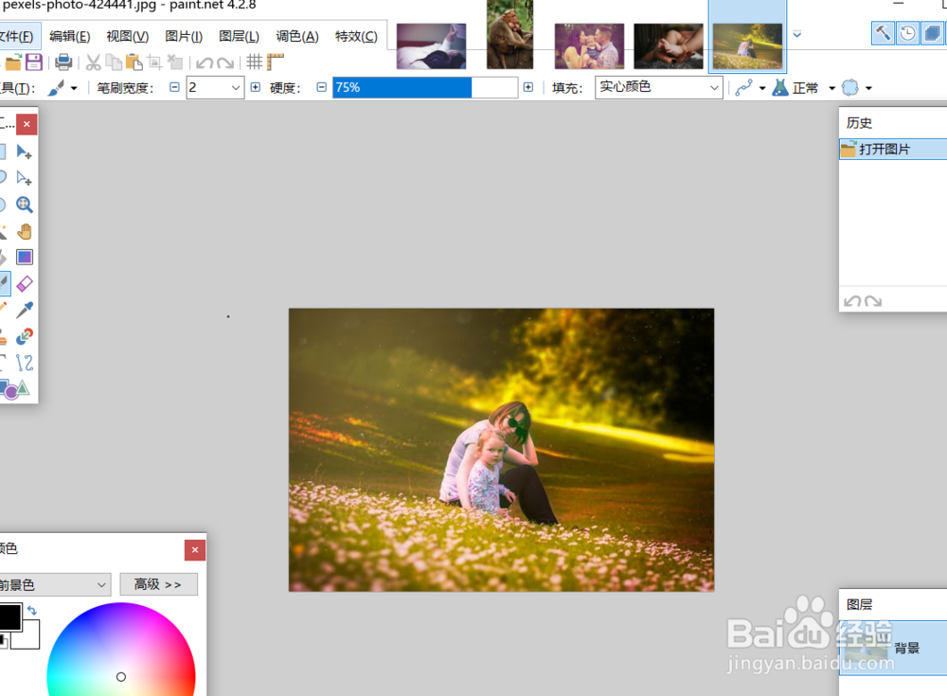Image resolution: width=947 pixels, height=696 pixels.
Task: Open the 文件(F) menu
Action: click(x=18, y=36)
